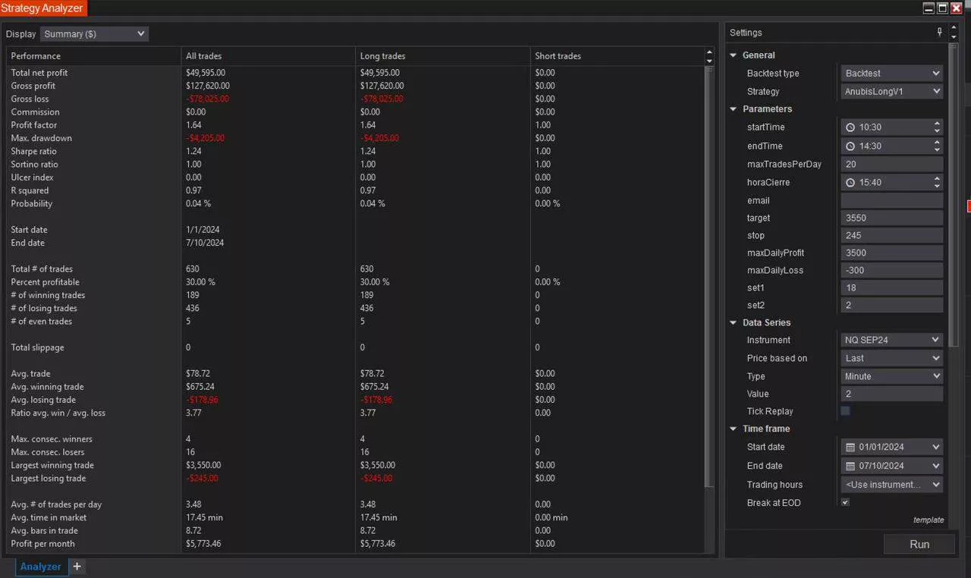Open the Strategy dropdown showing AnubisLongV1

tap(891, 92)
